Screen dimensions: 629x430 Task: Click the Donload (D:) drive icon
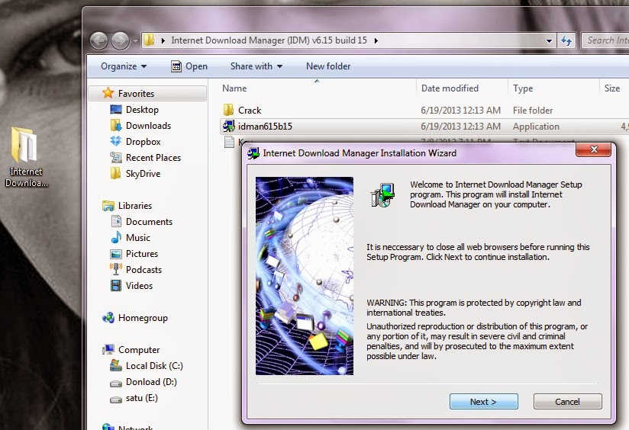(x=116, y=383)
